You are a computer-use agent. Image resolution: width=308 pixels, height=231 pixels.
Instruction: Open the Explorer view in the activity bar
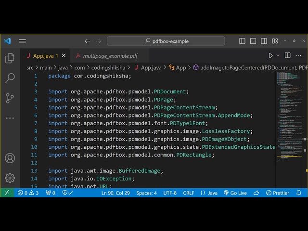tap(10, 58)
